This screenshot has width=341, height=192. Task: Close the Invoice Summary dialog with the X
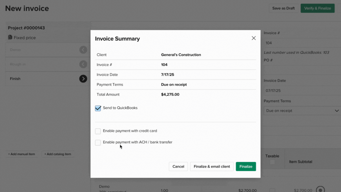click(x=254, y=38)
